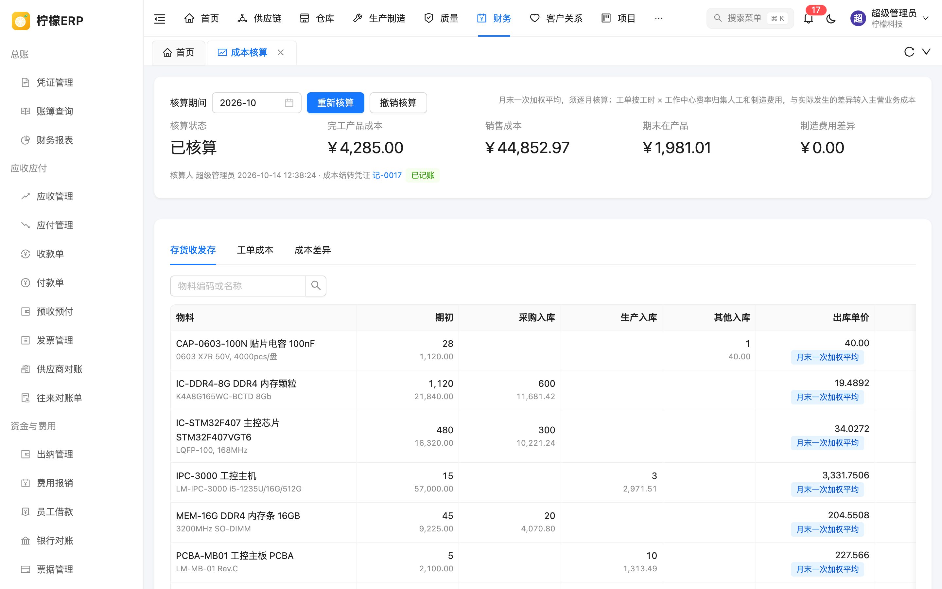The width and height of the screenshot is (942, 589).
Task: Open 凭证管理 in the sidebar
Action: tap(55, 82)
